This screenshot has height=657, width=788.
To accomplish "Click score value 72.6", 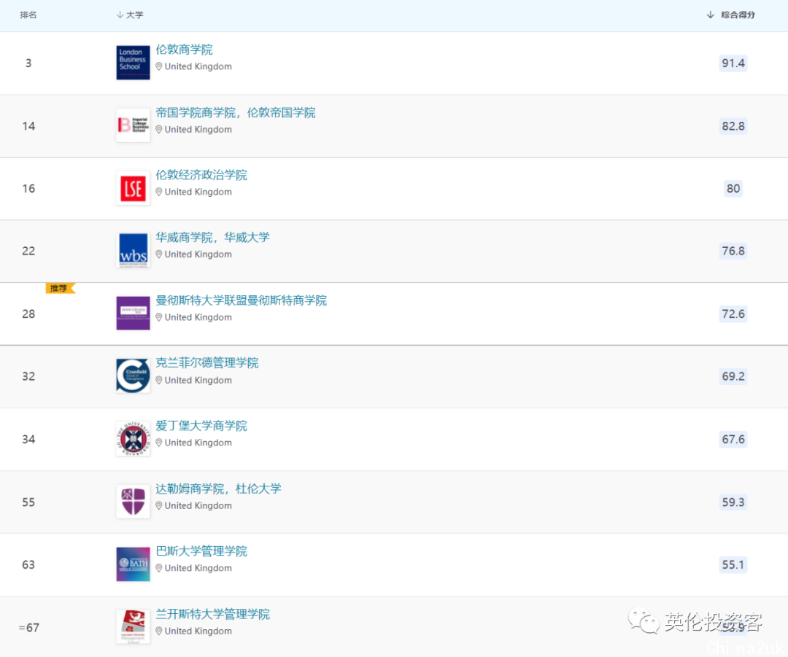I will tap(733, 314).
